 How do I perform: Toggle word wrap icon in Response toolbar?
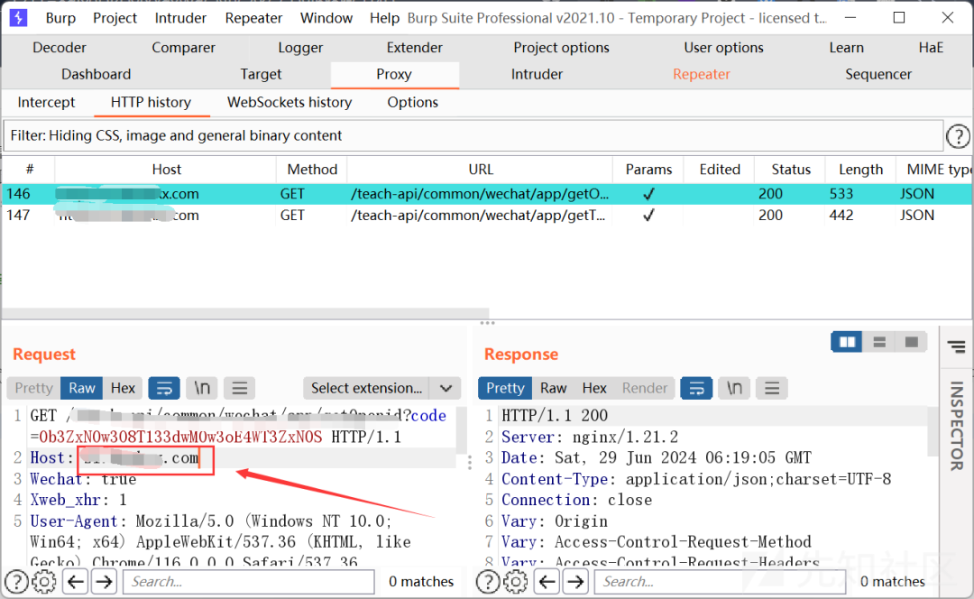(696, 388)
